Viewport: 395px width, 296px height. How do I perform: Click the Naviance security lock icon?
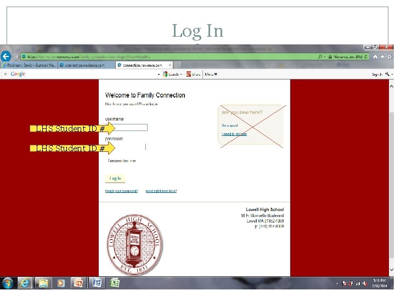(330, 56)
